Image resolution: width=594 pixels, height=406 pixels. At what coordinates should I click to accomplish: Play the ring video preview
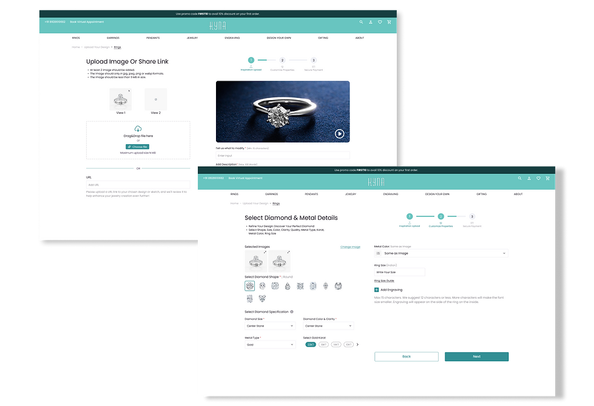(339, 133)
